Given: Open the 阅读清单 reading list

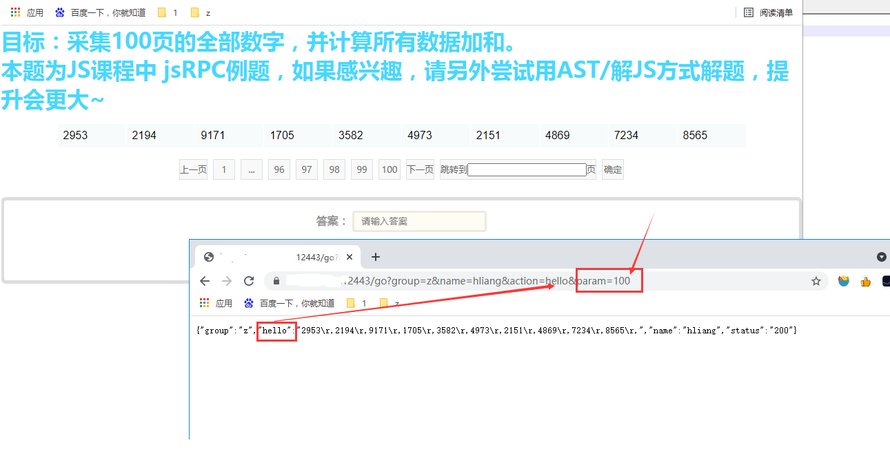Looking at the screenshot, I should [x=769, y=12].
